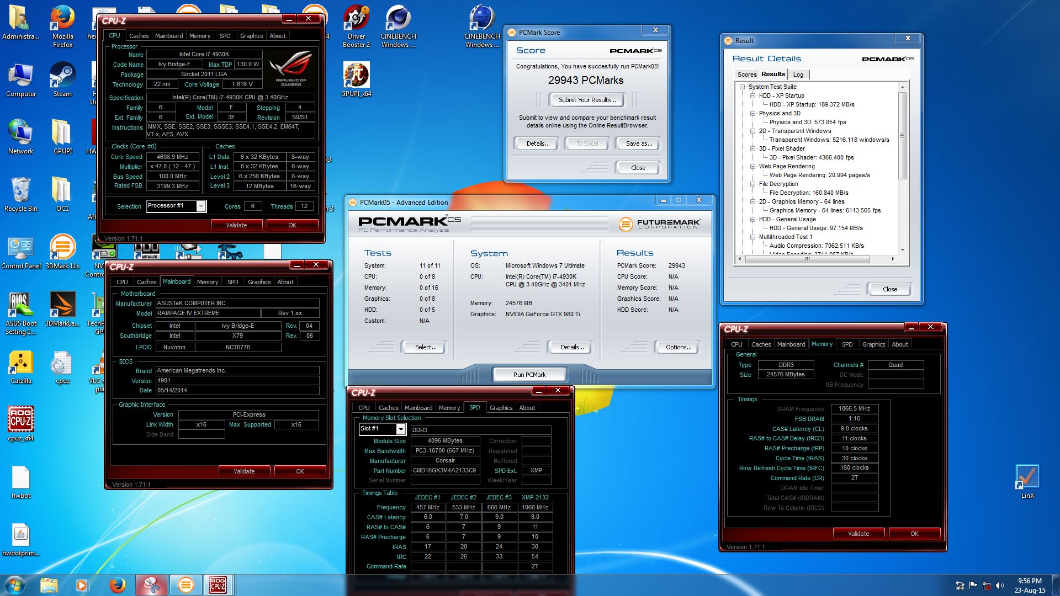Click Run PCMark button
The height and width of the screenshot is (596, 1060).
529,375
